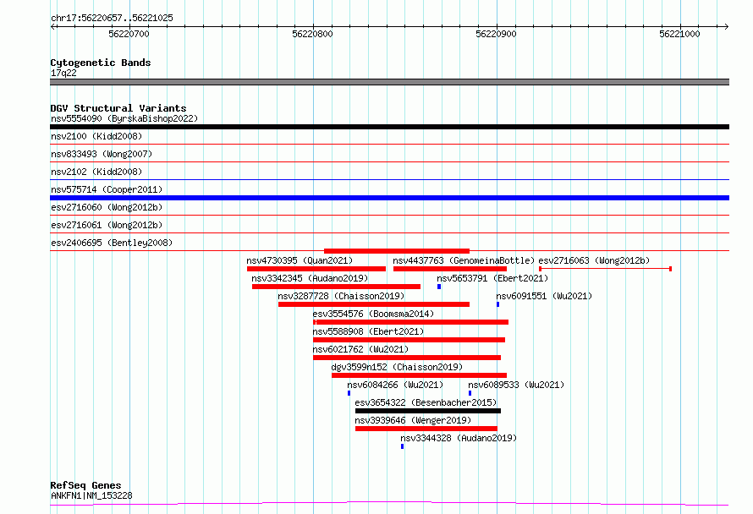Click the small blue marker for nsv6084266
Screen dimensions: 753x514
click(x=349, y=393)
